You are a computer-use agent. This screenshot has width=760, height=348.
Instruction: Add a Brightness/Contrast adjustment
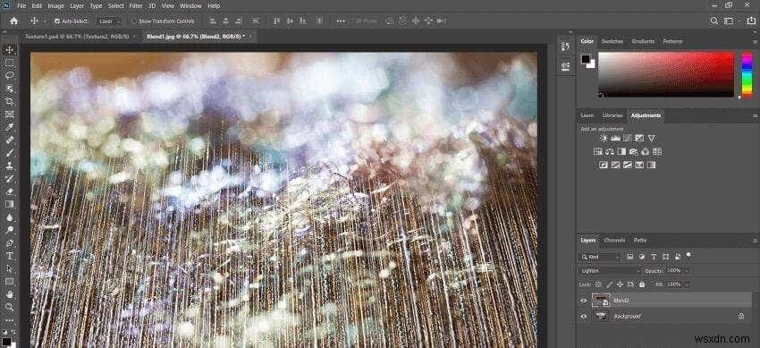click(x=604, y=138)
